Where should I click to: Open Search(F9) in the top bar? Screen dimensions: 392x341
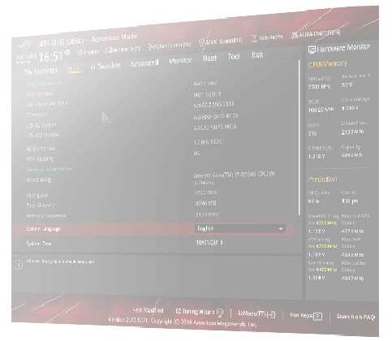pyautogui.click(x=267, y=37)
